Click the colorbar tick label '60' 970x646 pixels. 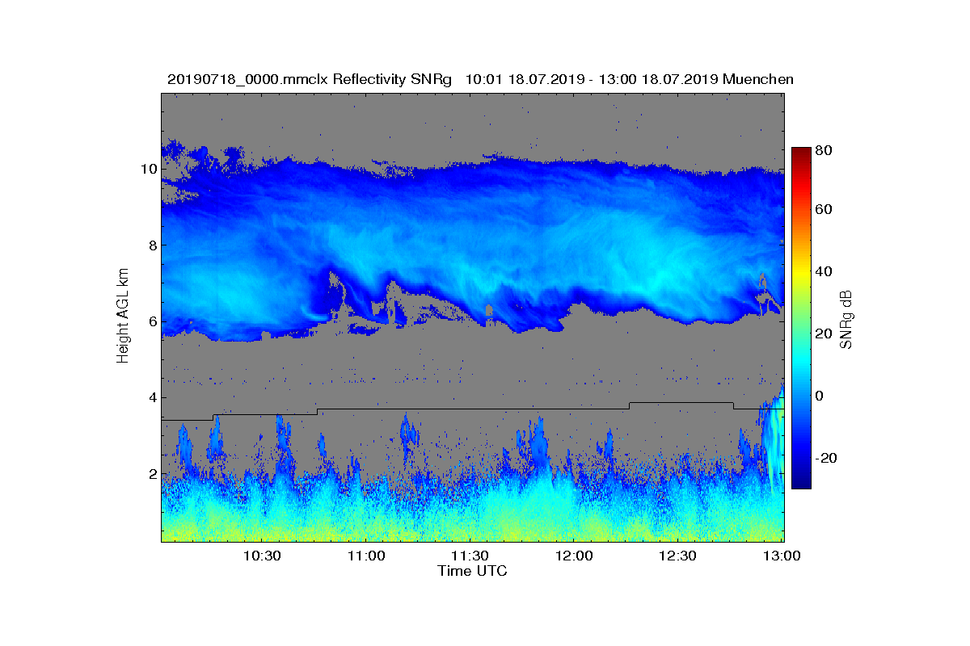(824, 210)
